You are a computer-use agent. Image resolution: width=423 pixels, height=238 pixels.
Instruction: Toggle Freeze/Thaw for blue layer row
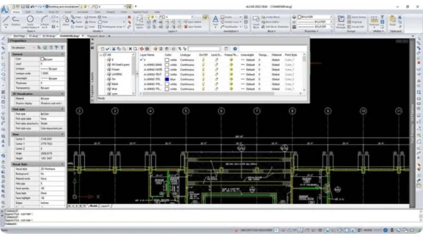tap(231, 79)
